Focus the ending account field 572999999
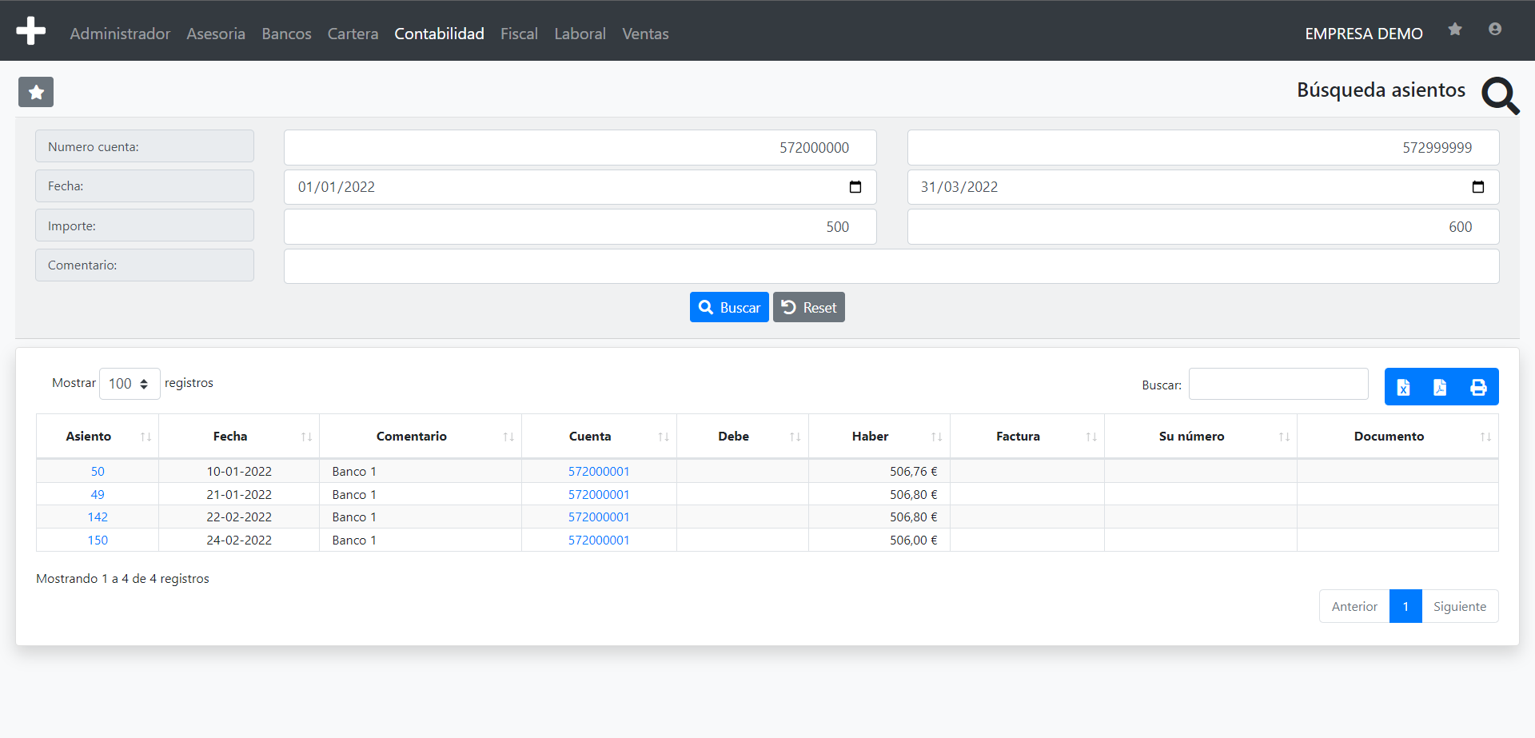1535x738 pixels. click(1203, 148)
